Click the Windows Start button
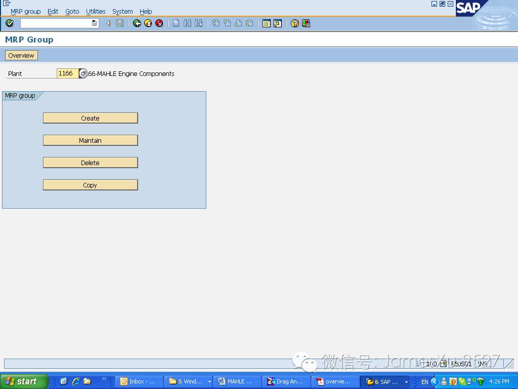518x389 pixels. pos(24,381)
